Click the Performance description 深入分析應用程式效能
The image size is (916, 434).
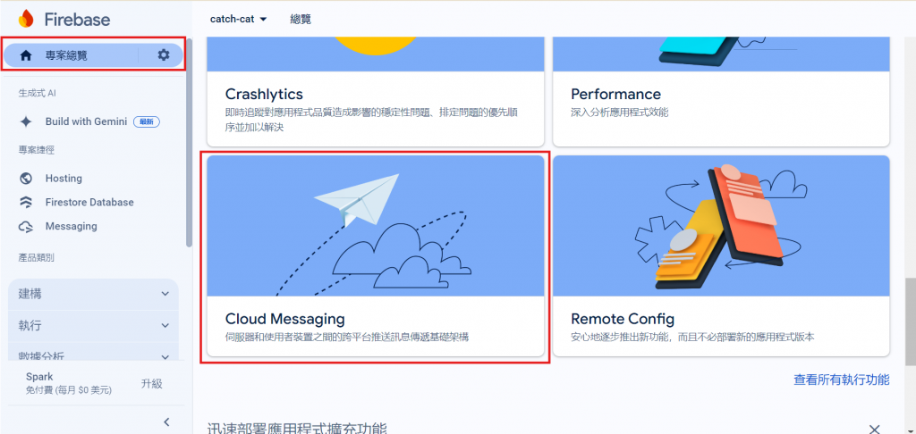tap(619, 113)
